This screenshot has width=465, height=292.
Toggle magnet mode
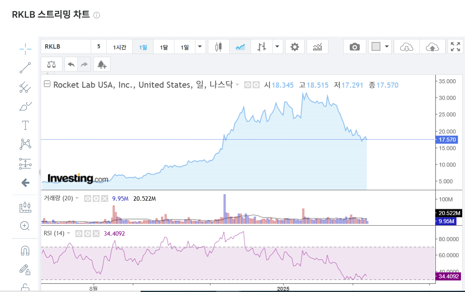(25, 251)
